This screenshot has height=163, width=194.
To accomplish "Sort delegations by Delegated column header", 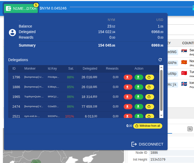I will tap(90, 69).
